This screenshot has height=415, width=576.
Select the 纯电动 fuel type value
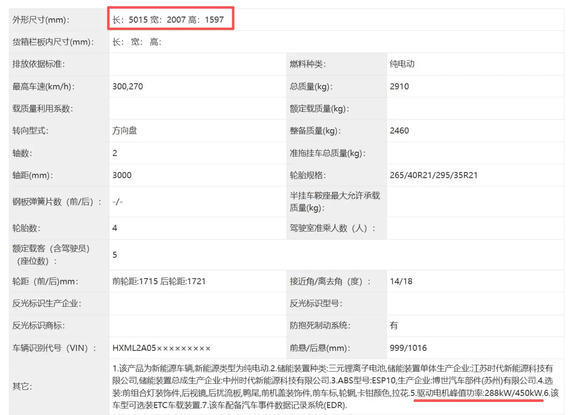click(x=402, y=64)
